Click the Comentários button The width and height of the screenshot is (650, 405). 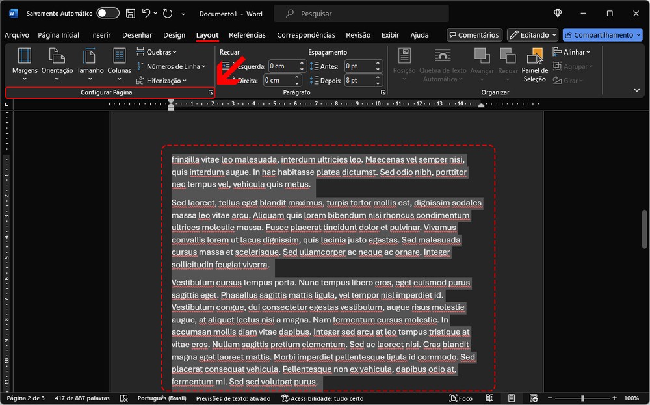(474, 35)
